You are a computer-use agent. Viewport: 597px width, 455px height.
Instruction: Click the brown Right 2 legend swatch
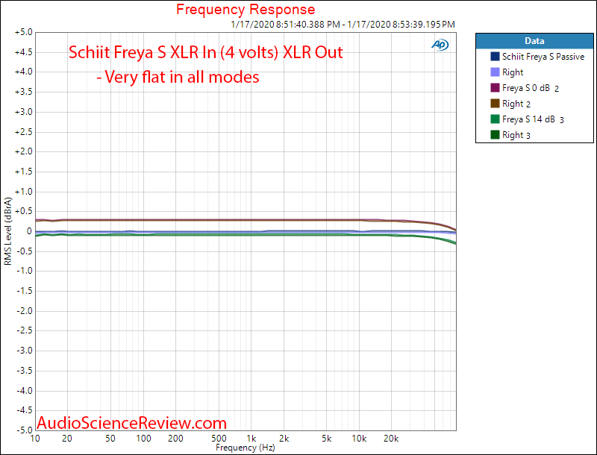pyautogui.click(x=496, y=103)
